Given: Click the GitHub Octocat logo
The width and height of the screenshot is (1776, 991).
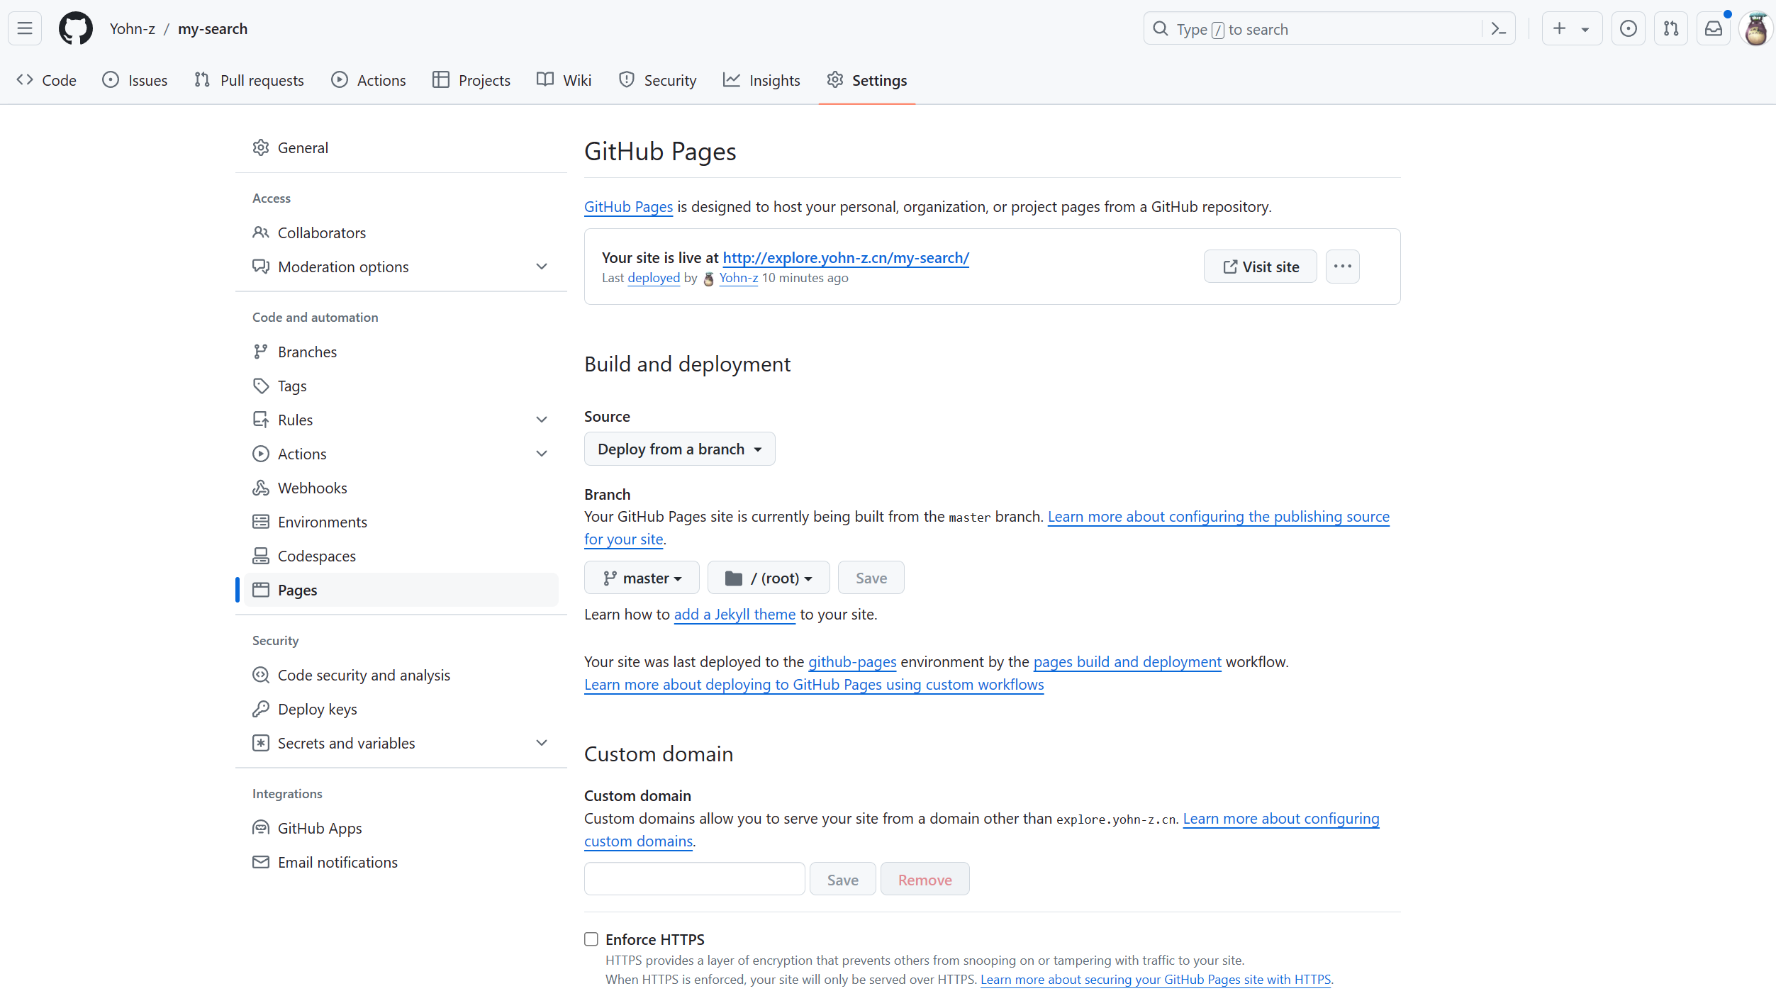Looking at the screenshot, I should point(75,28).
